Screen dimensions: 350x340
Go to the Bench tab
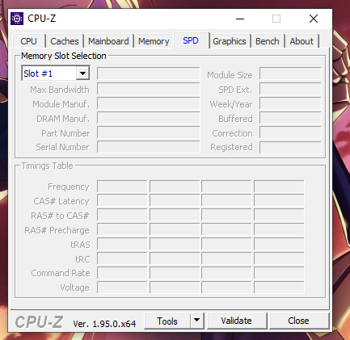[268, 41]
